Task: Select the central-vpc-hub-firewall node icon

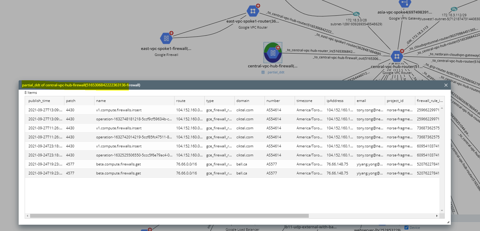Action: 273,53
